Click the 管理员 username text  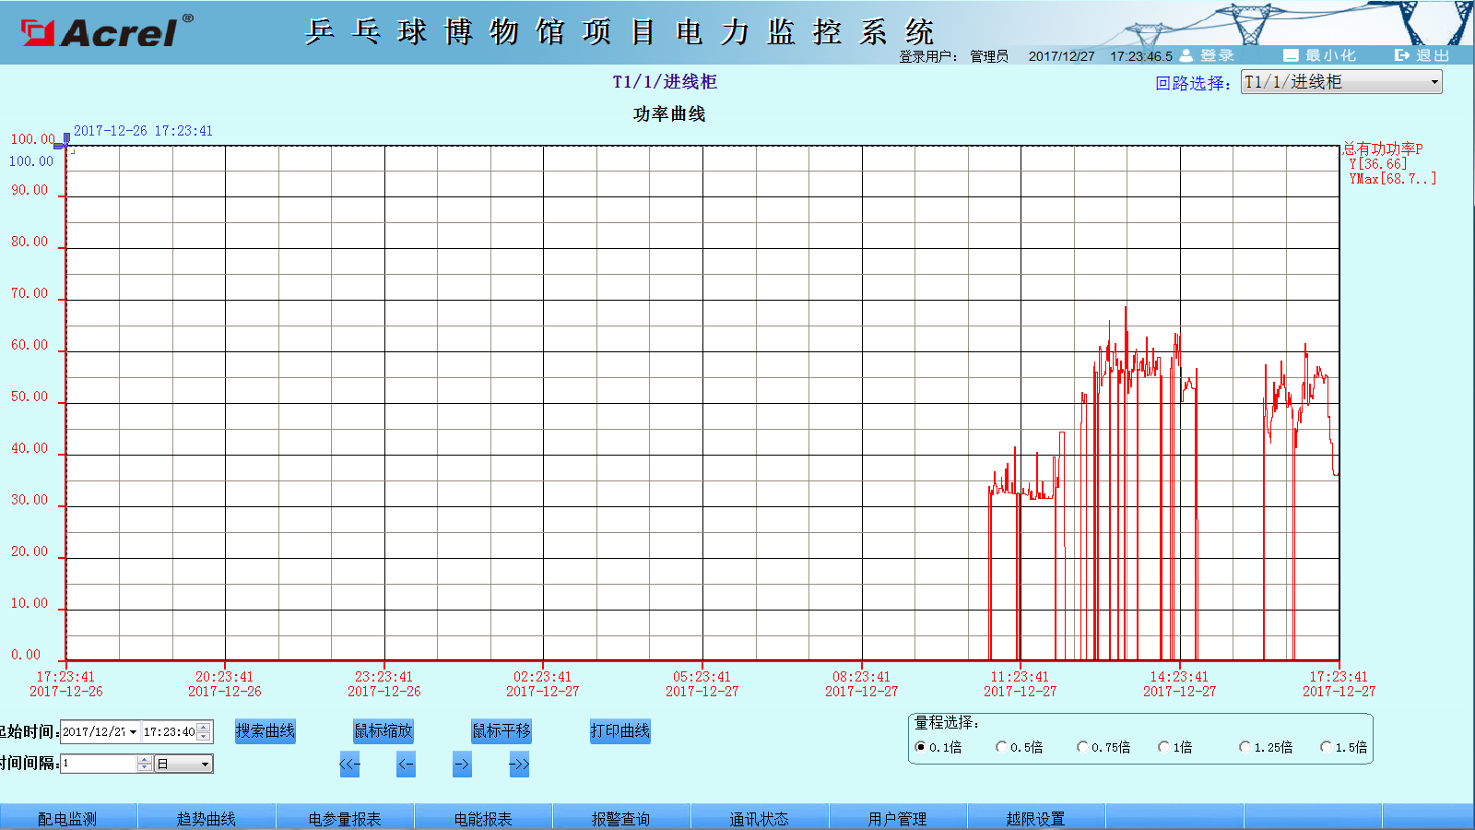click(989, 56)
